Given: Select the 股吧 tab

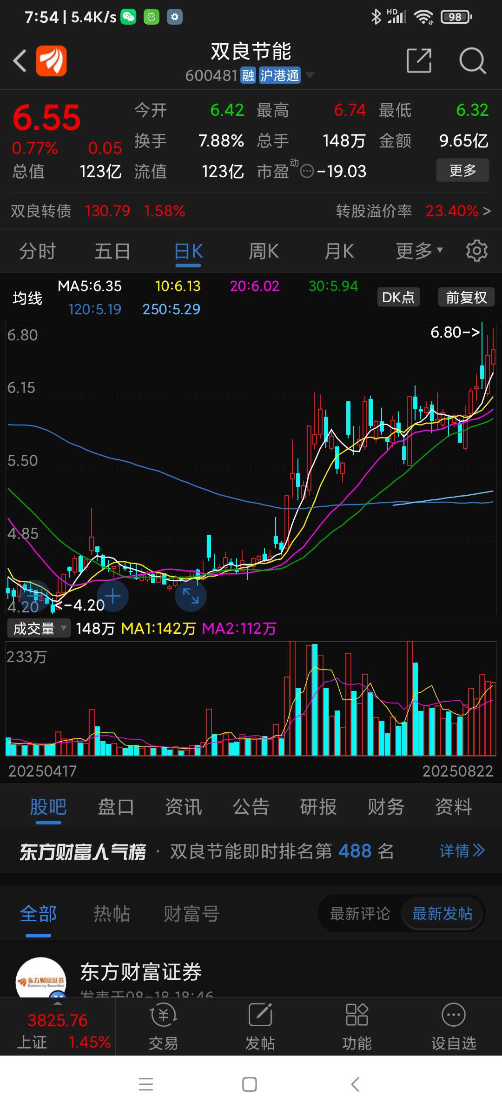Looking at the screenshot, I should click(48, 807).
